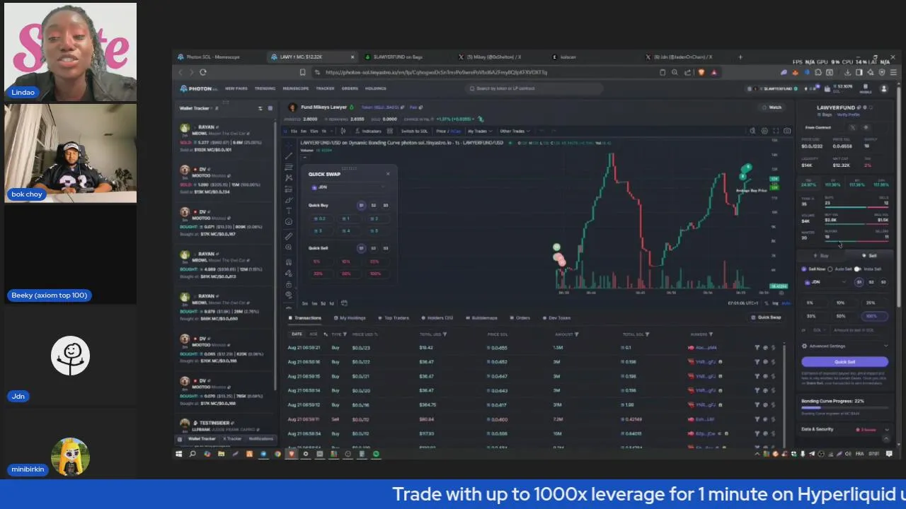Open the My Trades dropdown
Viewport: 906px width, 509px height.
(x=480, y=131)
